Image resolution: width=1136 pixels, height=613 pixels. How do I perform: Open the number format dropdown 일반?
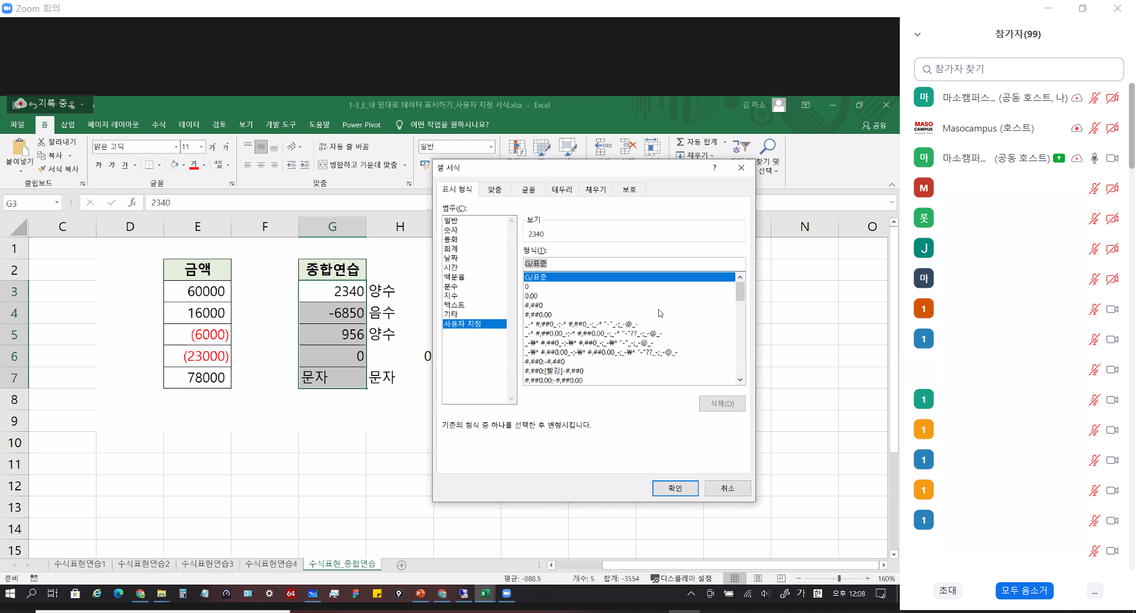[x=491, y=147]
